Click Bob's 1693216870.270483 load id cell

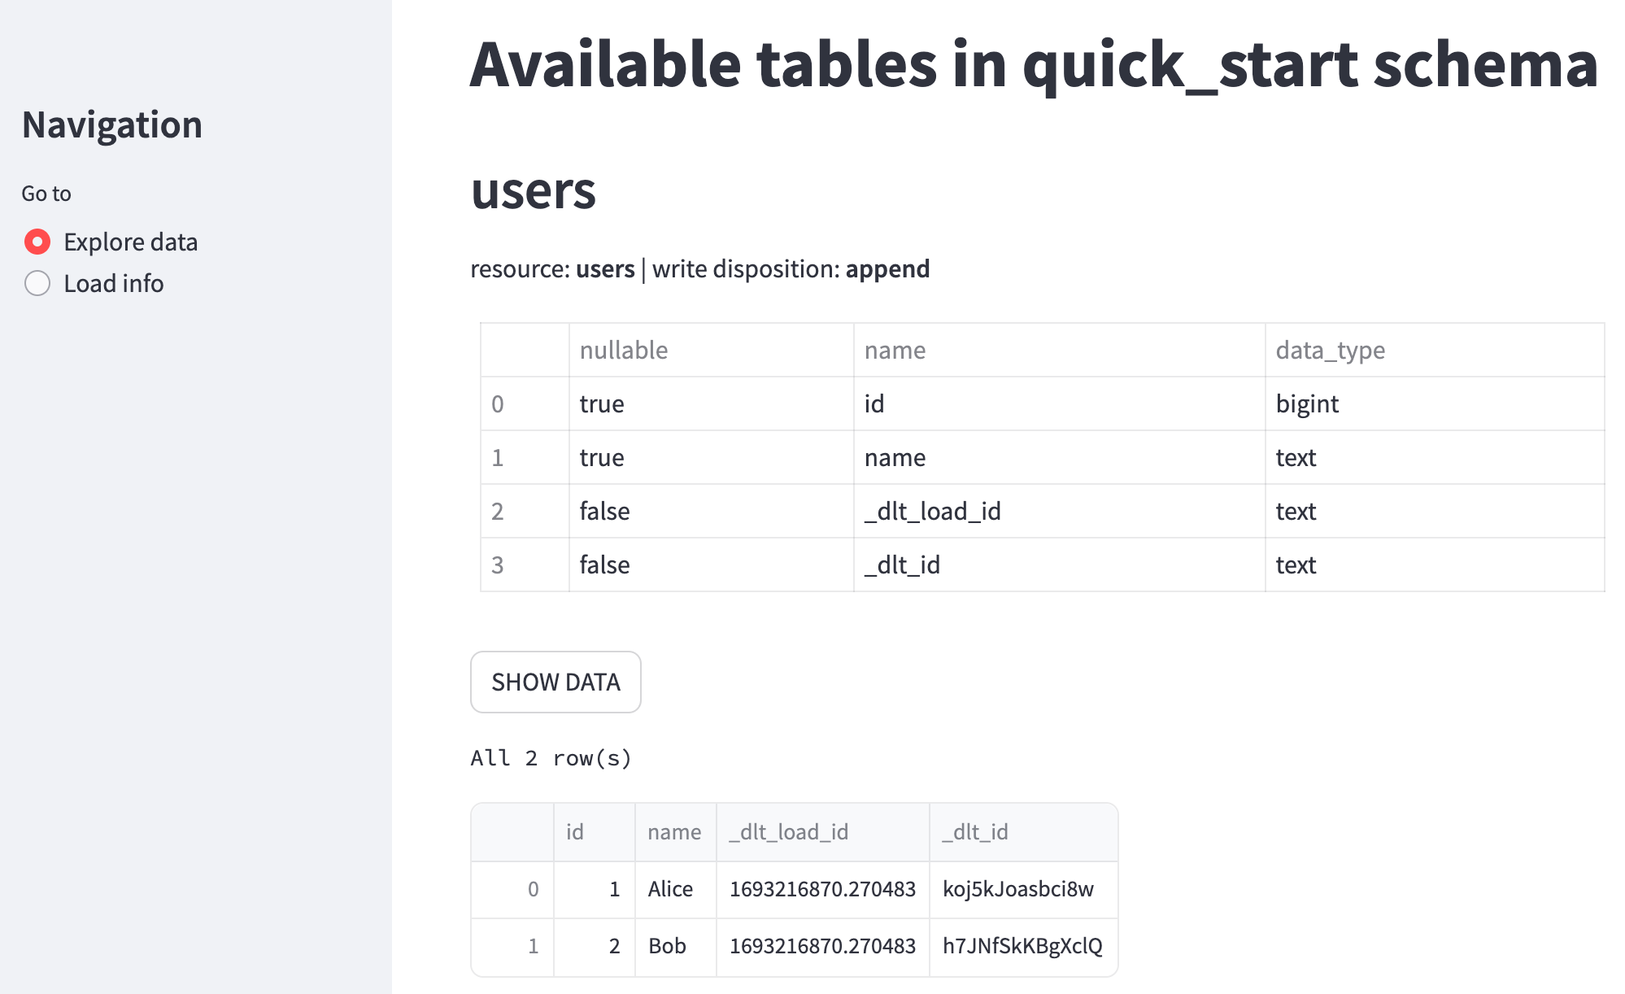coord(822,946)
